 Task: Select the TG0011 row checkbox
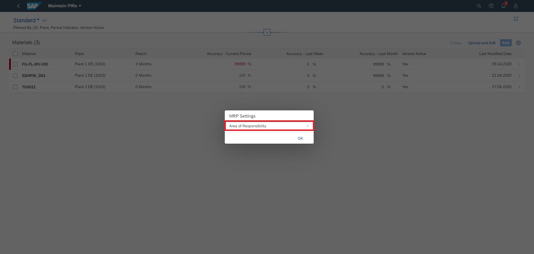coord(15,87)
